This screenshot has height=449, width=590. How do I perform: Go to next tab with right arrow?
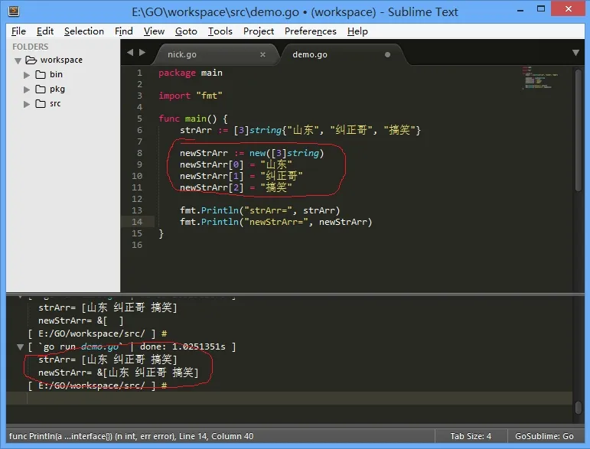tap(142, 52)
